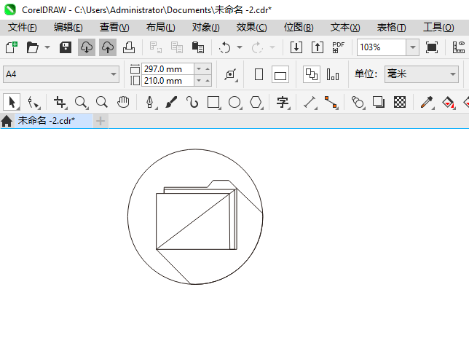Undo the last action
The image size is (469, 338).
click(224, 47)
